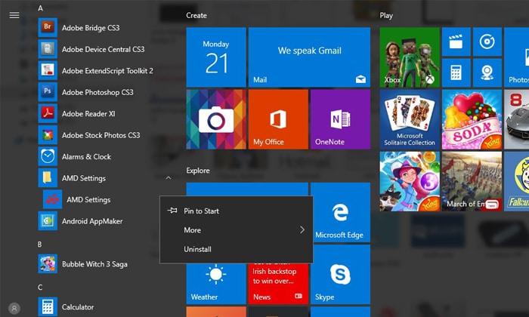Click the Adobe Reader XI label
Screen dimensions: 529x317
[88, 114]
